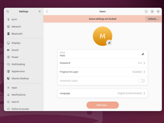Click the Language label
The image size is (164, 123).
(65, 93)
